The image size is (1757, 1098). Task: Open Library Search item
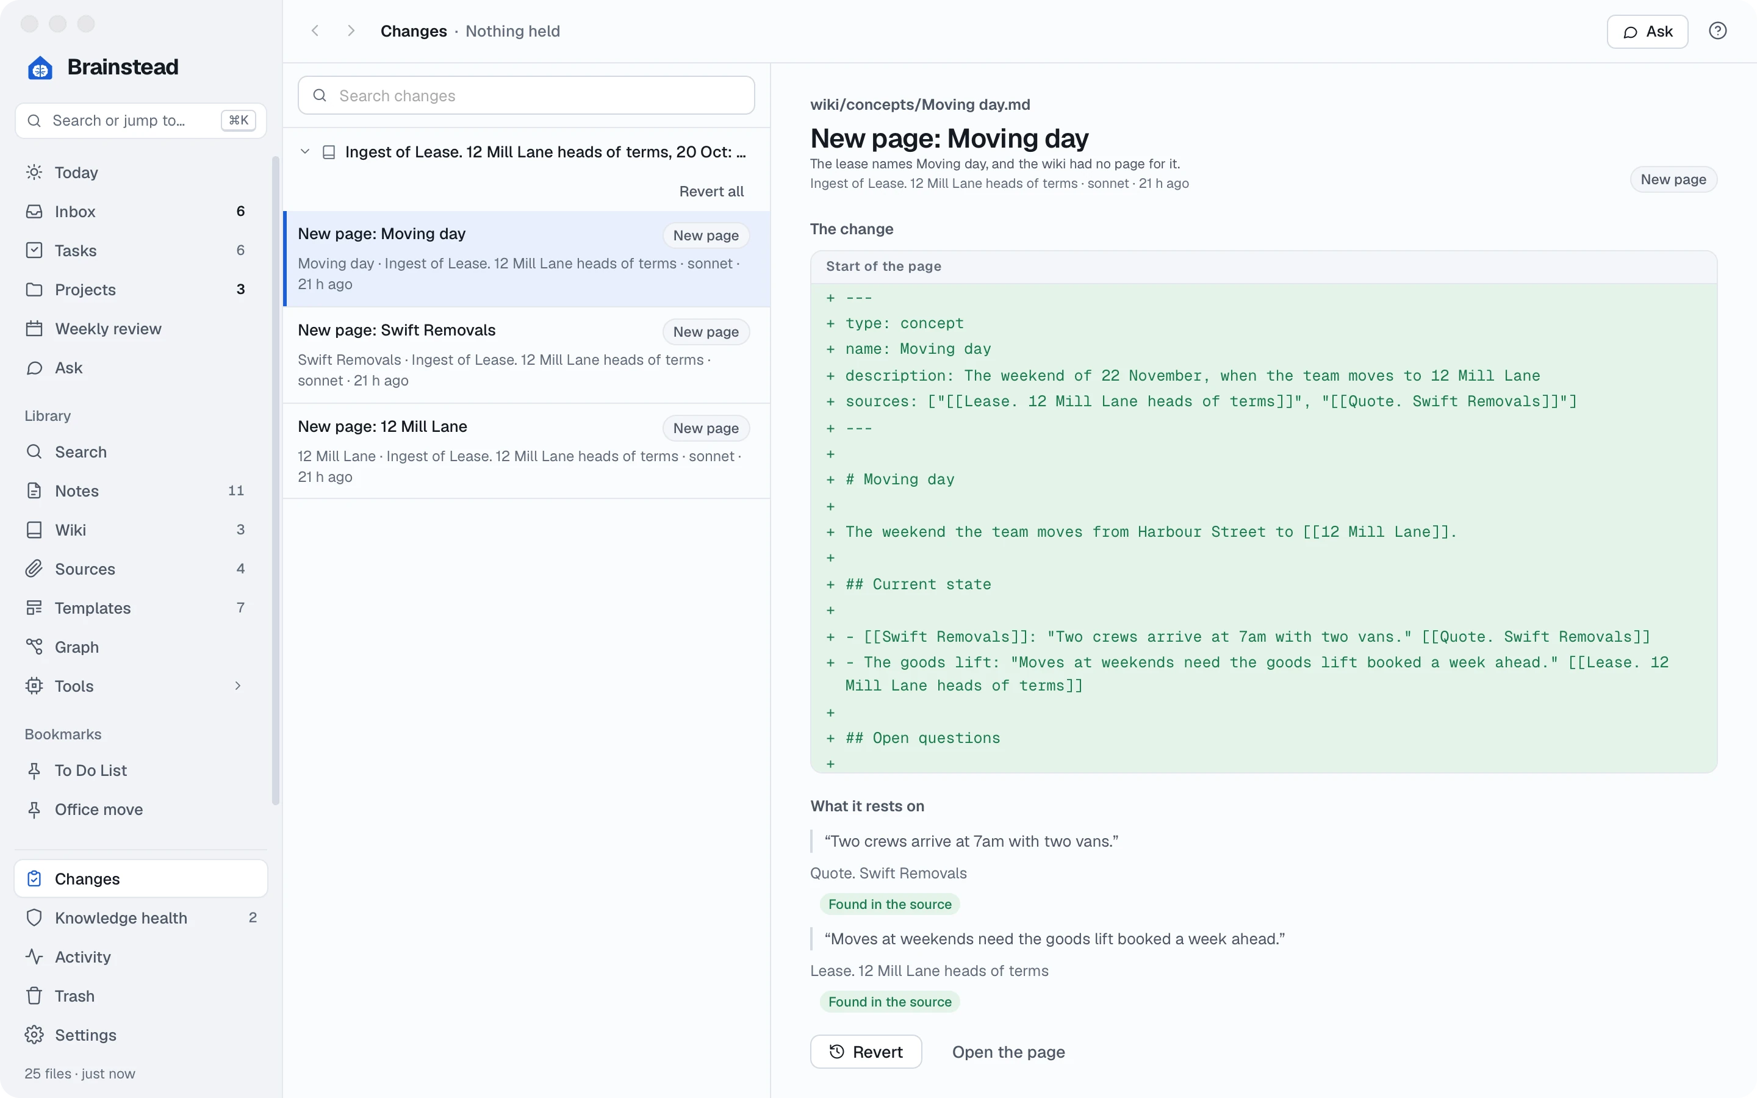(x=141, y=451)
